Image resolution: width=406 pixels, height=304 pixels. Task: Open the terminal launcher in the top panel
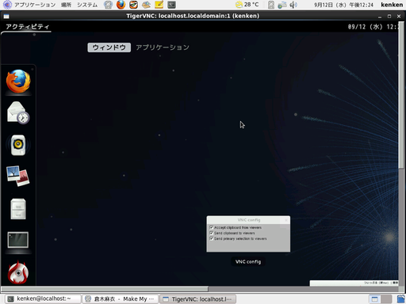tap(171, 5)
